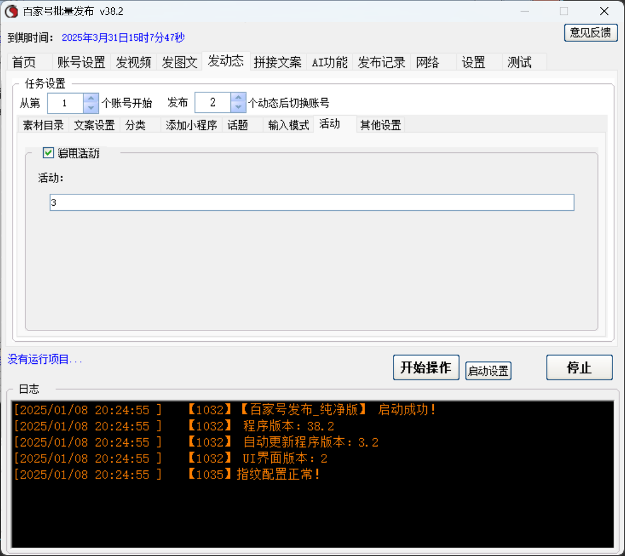Image resolution: width=625 pixels, height=556 pixels.
Task: Increase the starting account number stepper
Action: (91, 98)
